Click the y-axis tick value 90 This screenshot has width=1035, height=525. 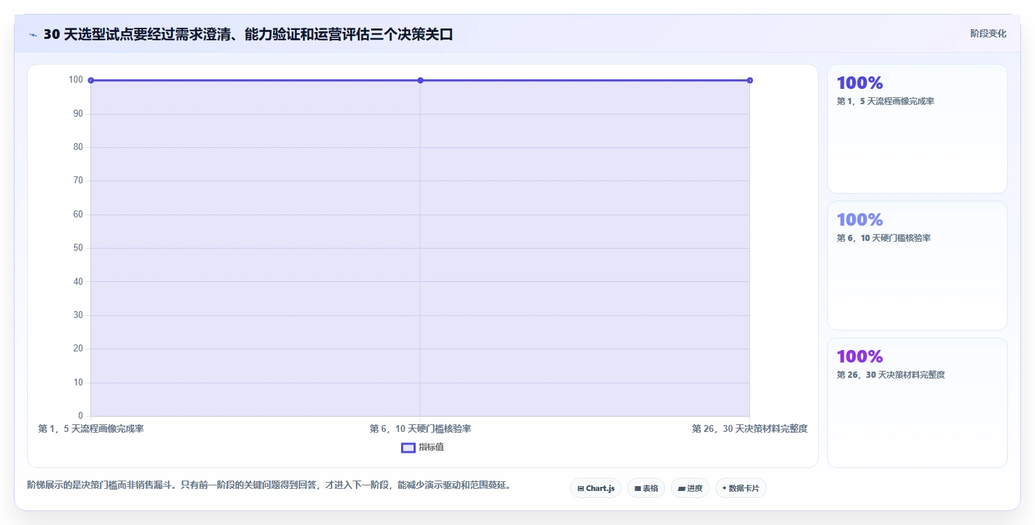[79, 113]
